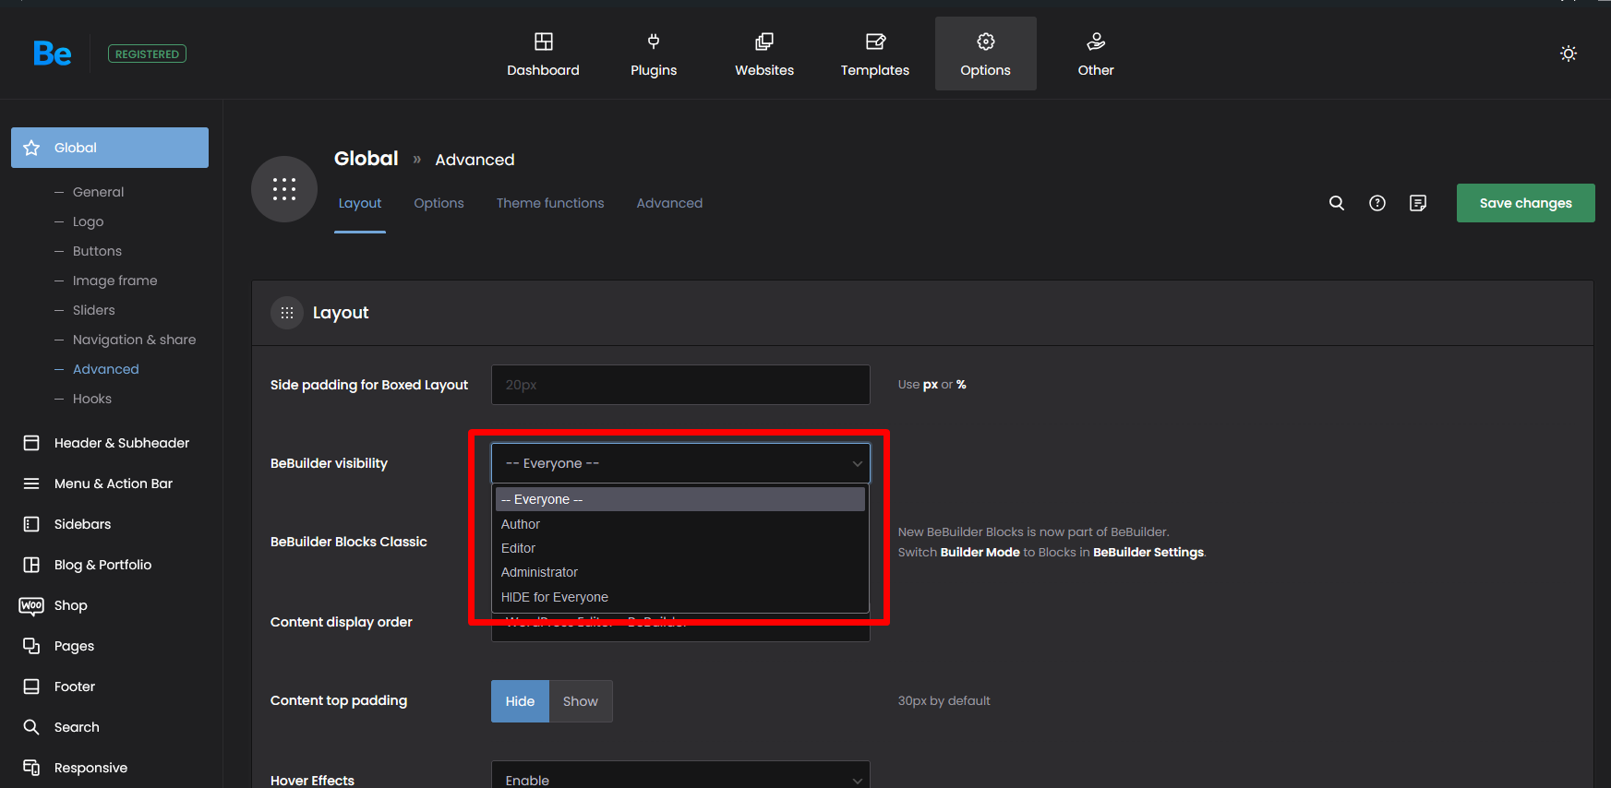This screenshot has height=788, width=1611.
Task: Click the Star icon on Global item
Action: [31, 148]
